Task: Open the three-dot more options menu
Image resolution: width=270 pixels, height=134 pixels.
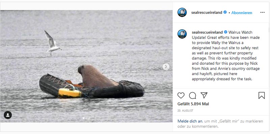Action: point(263,12)
